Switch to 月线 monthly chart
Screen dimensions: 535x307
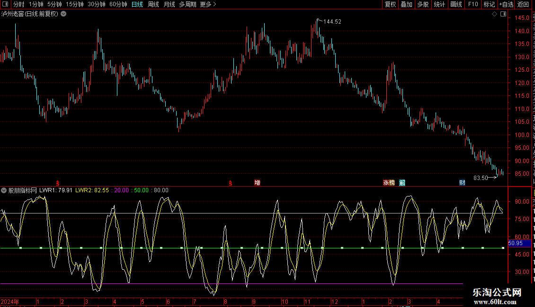pos(169,4)
